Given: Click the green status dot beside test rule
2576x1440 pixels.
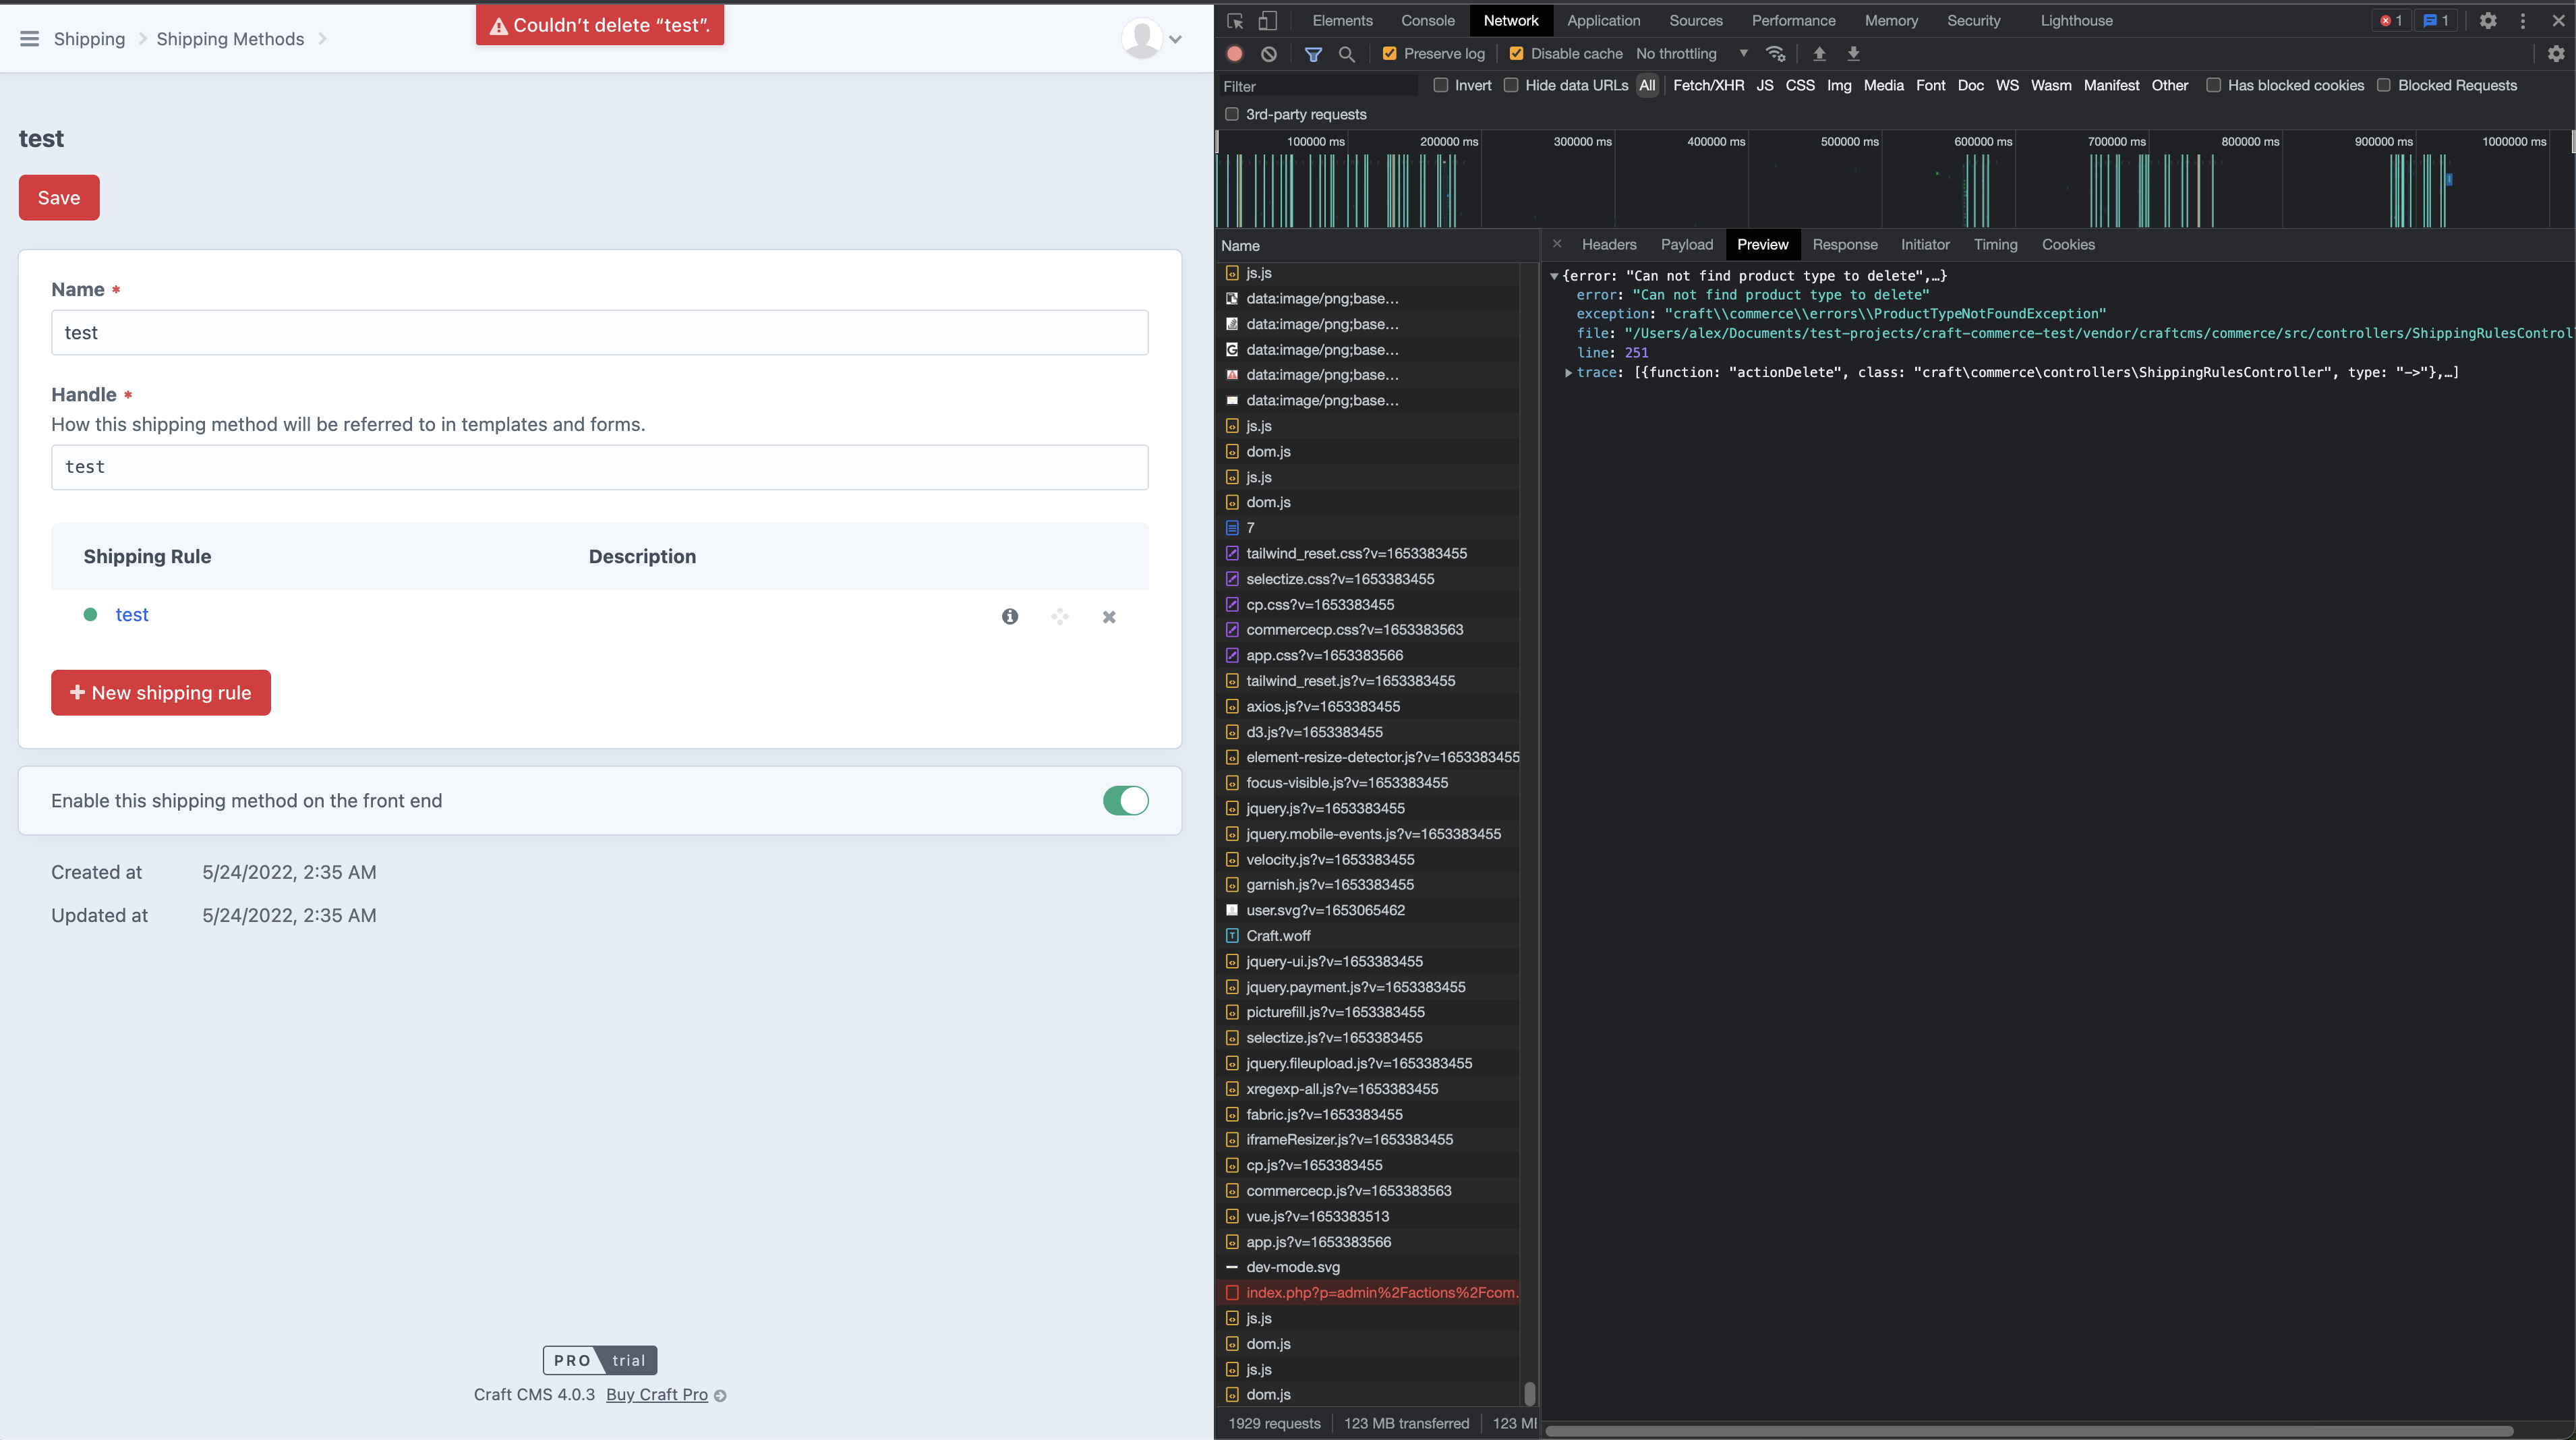Looking at the screenshot, I should click(x=90, y=615).
